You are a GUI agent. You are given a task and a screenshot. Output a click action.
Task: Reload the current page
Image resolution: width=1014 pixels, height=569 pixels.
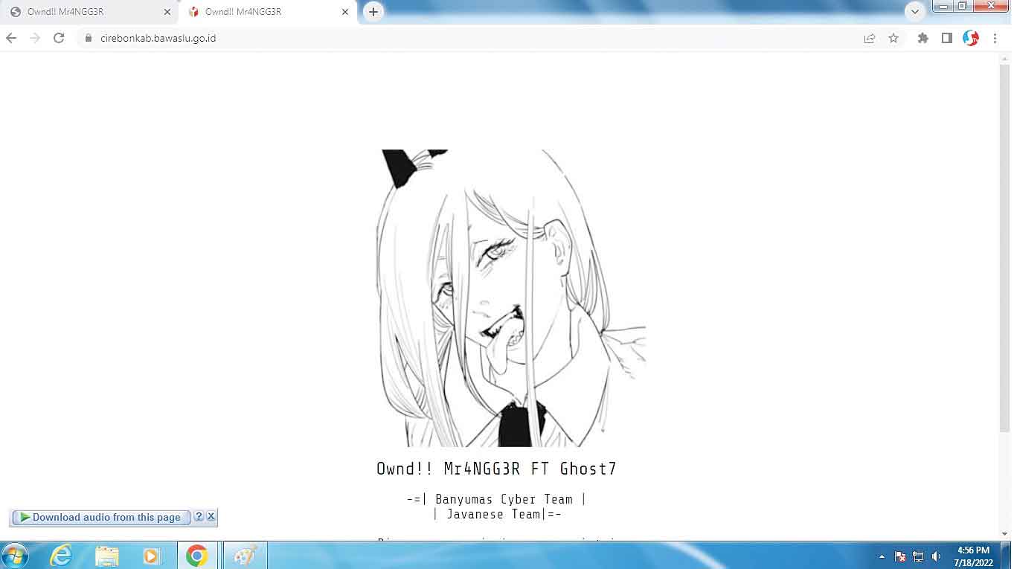click(59, 38)
